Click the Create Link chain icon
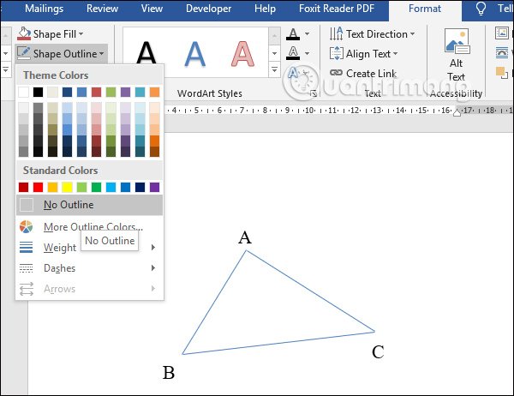This screenshot has width=514, height=396. coord(336,73)
